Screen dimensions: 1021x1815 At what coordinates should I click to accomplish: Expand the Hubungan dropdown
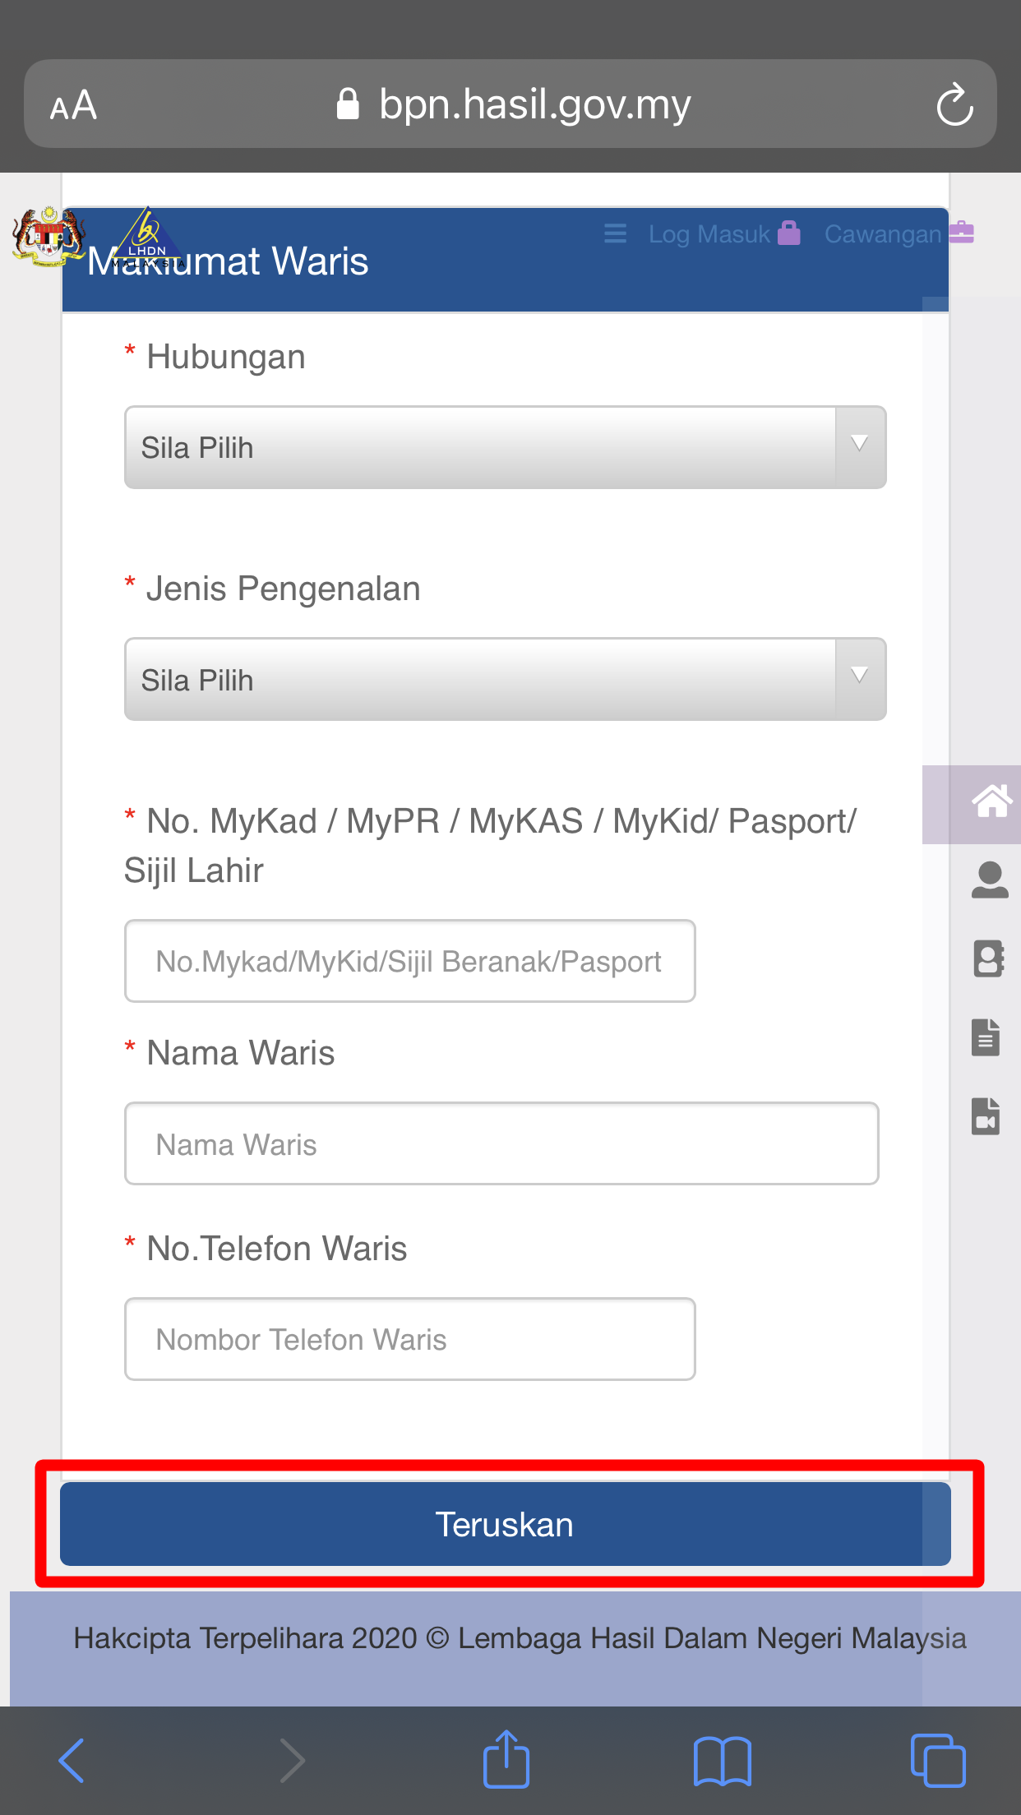point(505,447)
